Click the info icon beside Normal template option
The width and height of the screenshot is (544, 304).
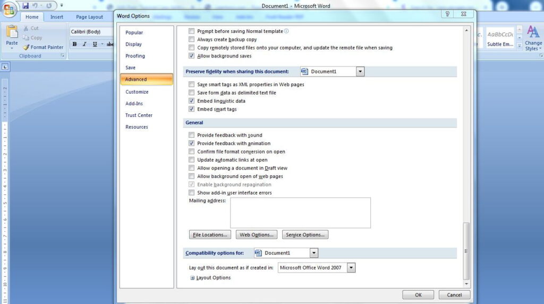pos(286,31)
